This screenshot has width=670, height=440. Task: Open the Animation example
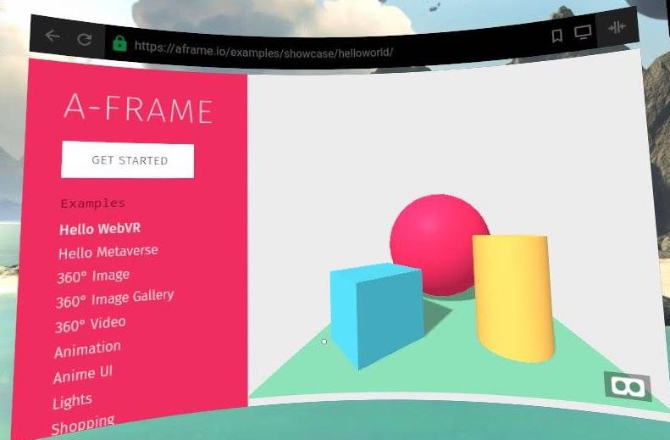[x=87, y=349]
